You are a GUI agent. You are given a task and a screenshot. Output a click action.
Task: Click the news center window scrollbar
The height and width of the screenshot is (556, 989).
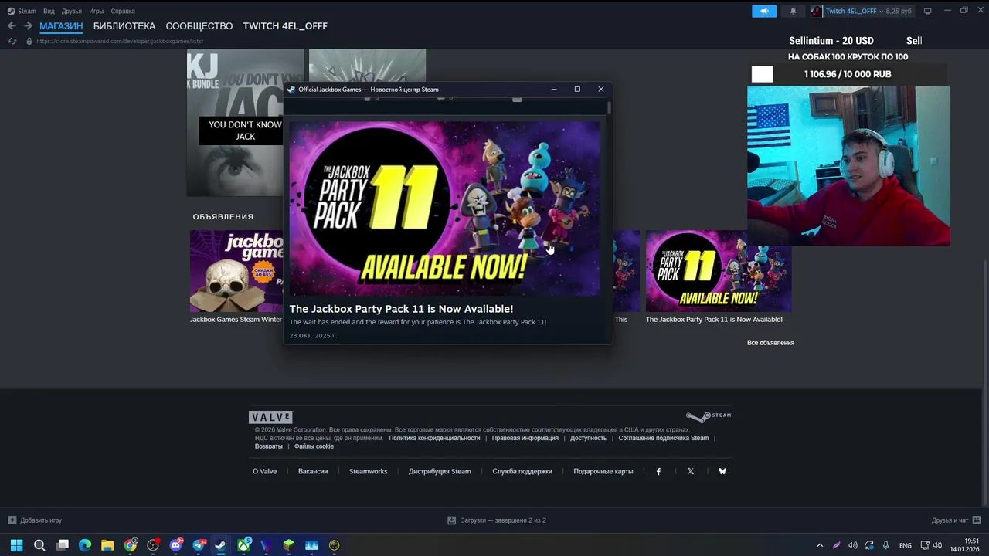610,108
